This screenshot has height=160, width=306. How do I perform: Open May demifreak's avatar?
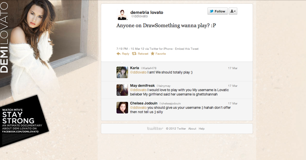[122, 90]
